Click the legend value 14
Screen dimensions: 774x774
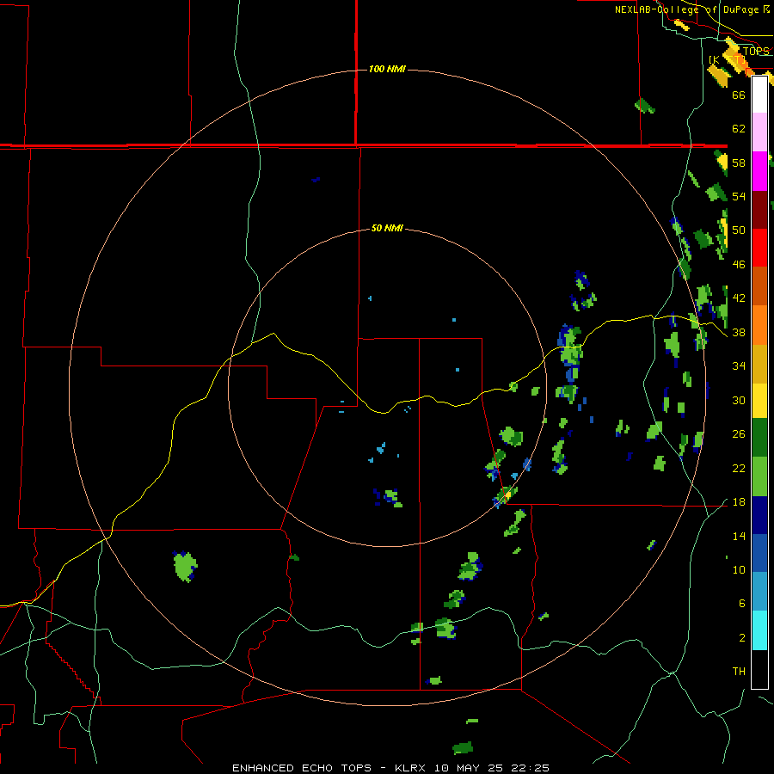(x=739, y=536)
